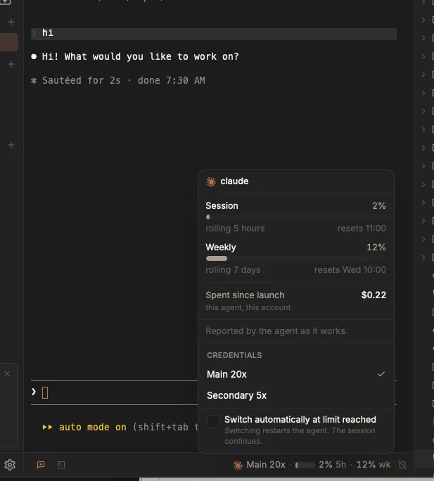Click the plus icon just below the highlighted sidebar item
The image size is (434, 481).
pyautogui.click(x=11, y=64)
